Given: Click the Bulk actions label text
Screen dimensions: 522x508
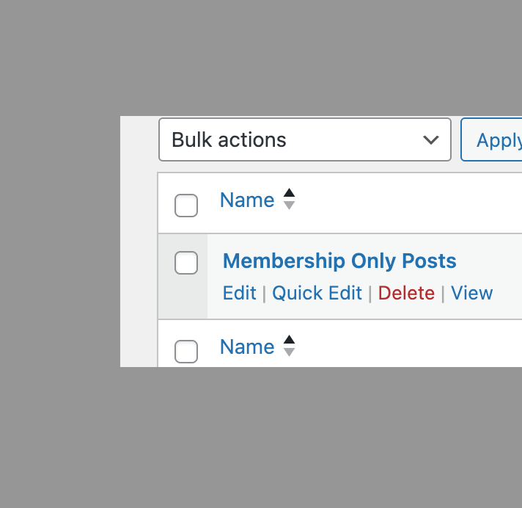Looking at the screenshot, I should pyautogui.click(x=229, y=139).
